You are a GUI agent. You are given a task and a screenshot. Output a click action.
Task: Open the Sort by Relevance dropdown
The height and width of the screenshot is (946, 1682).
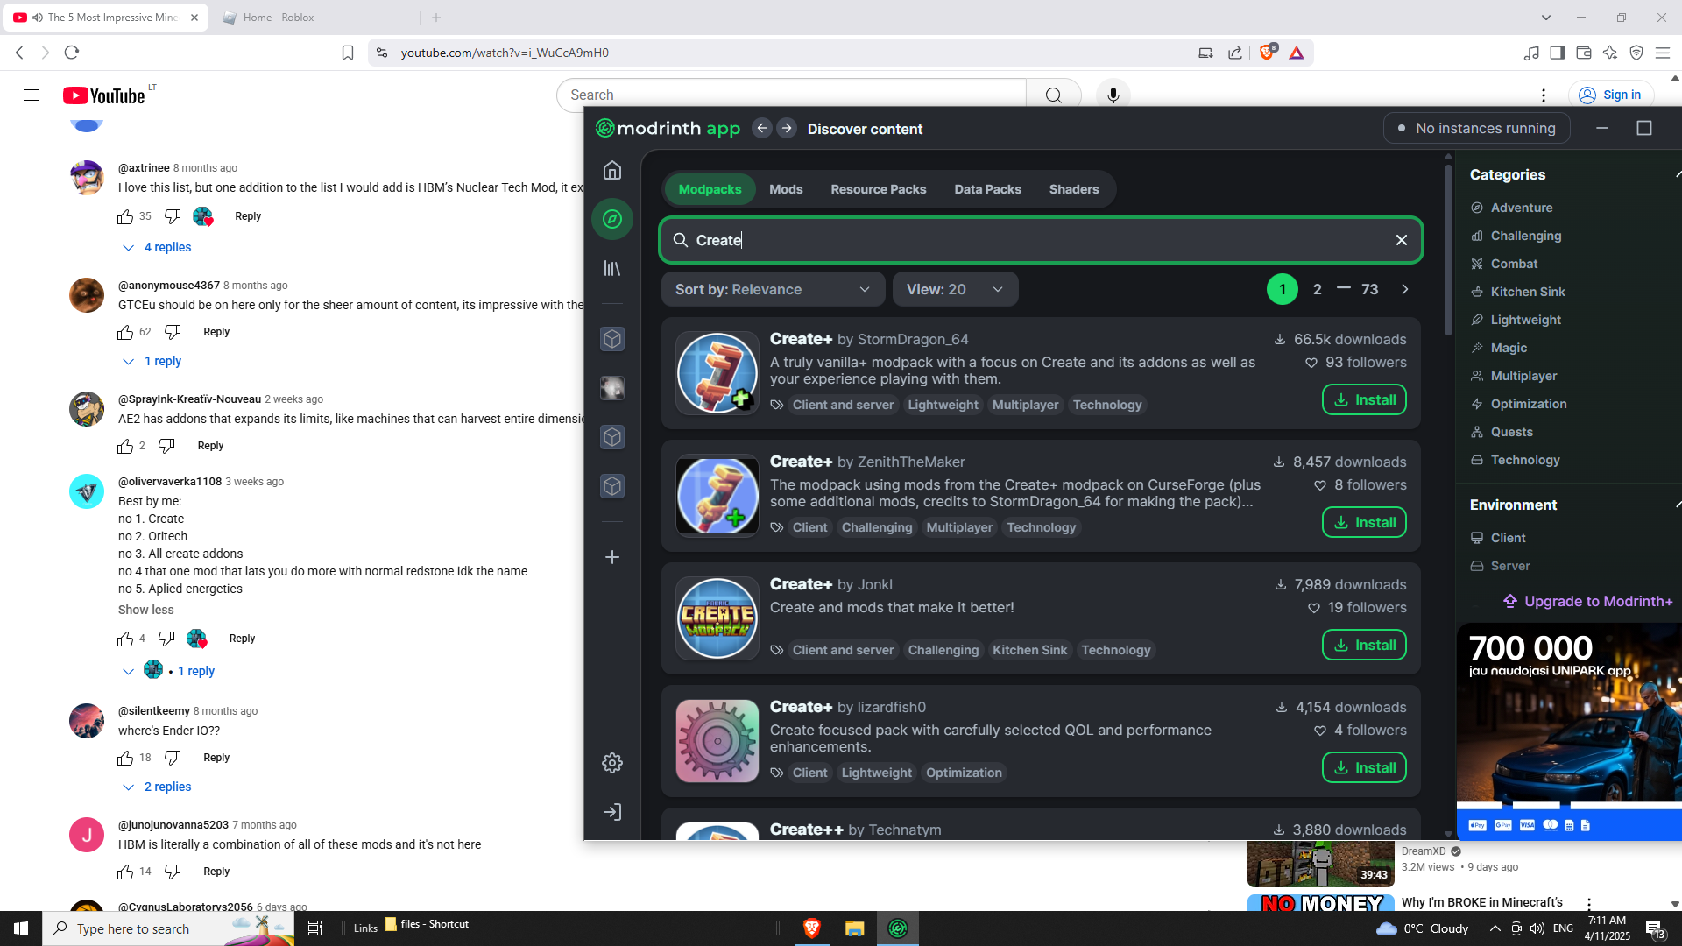tap(772, 289)
